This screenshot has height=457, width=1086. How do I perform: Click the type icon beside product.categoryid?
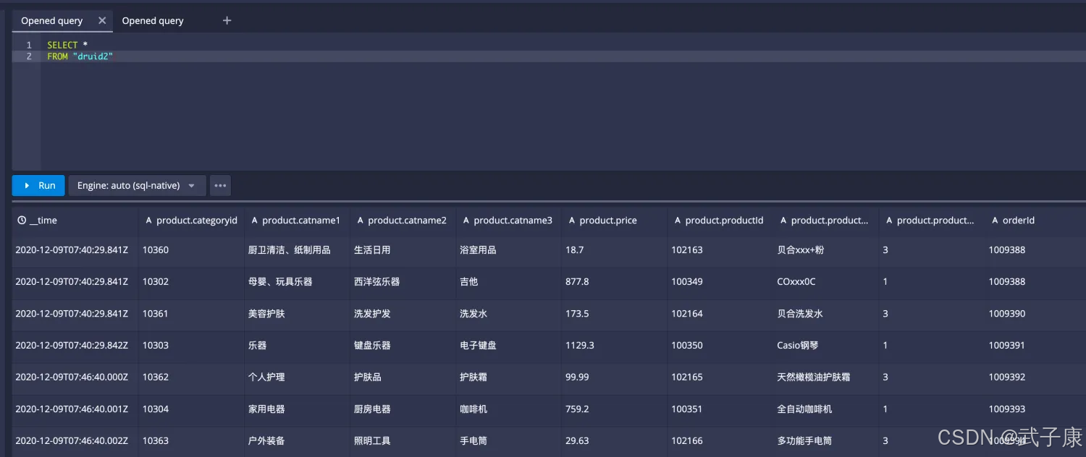pyautogui.click(x=148, y=221)
